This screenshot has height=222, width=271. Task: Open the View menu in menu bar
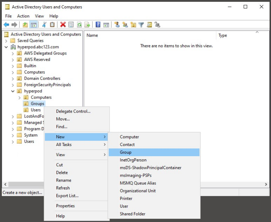(x=39, y=16)
